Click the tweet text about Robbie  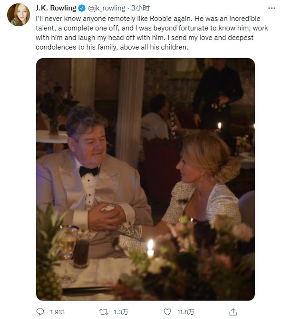coord(152,33)
